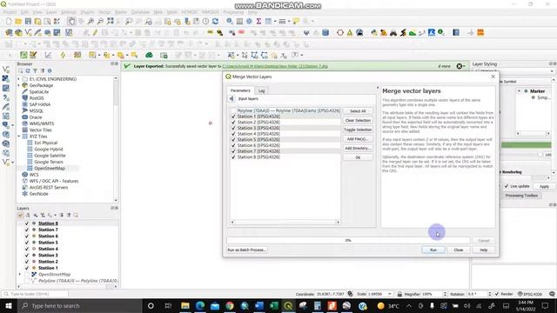Viewport: 557px width, 313px height.
Task: Click the Windows Start button
Action: (8, 305)
